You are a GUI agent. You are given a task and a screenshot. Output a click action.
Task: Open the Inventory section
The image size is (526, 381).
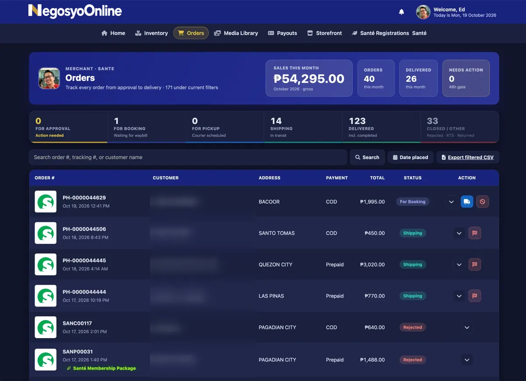coord(151,33)
